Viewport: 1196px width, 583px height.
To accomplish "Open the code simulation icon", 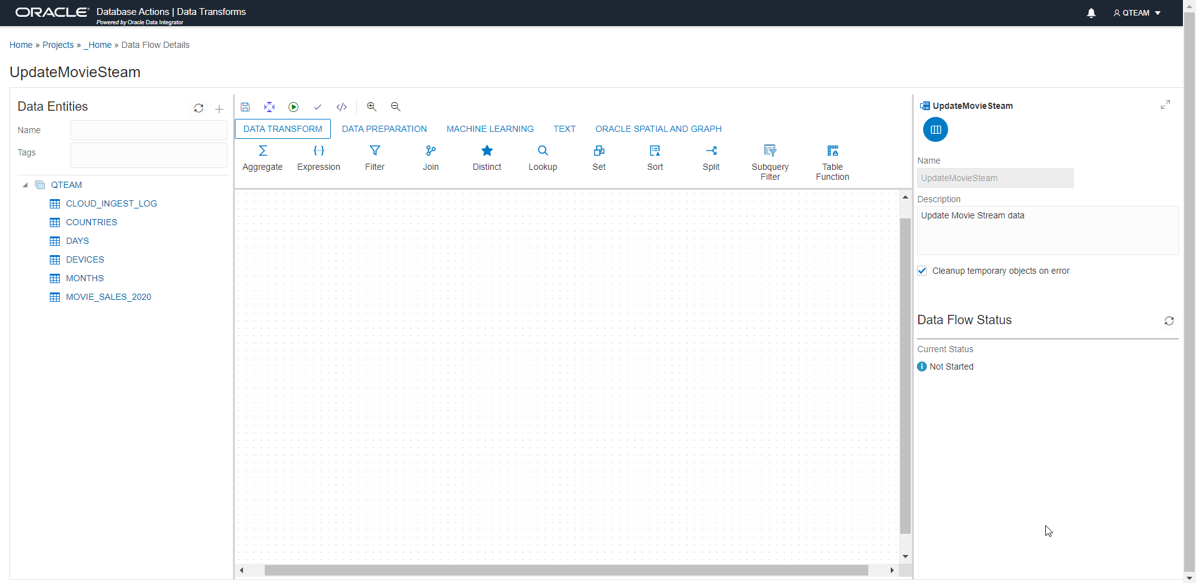I will pos(341,107).
